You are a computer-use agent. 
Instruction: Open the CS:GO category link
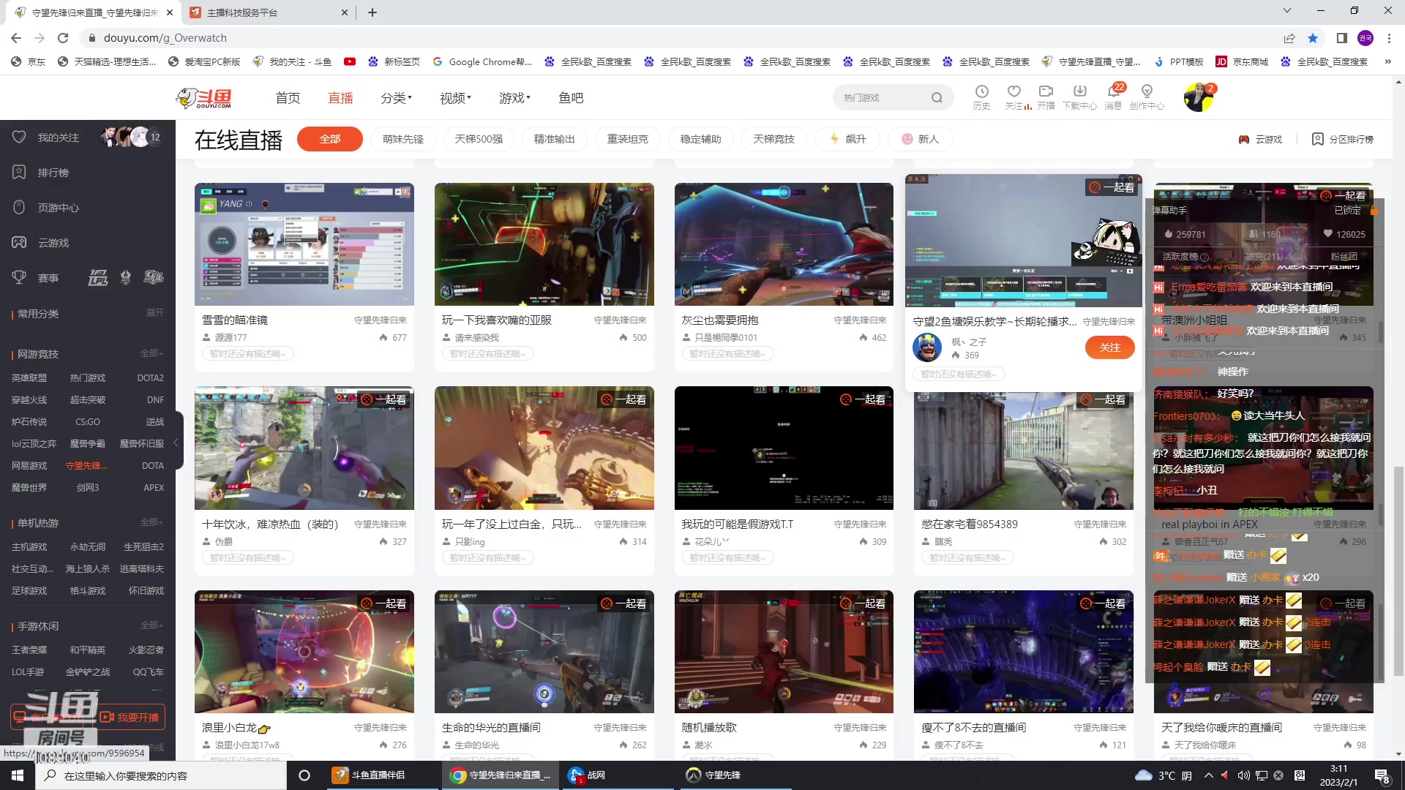click(88, 422)
